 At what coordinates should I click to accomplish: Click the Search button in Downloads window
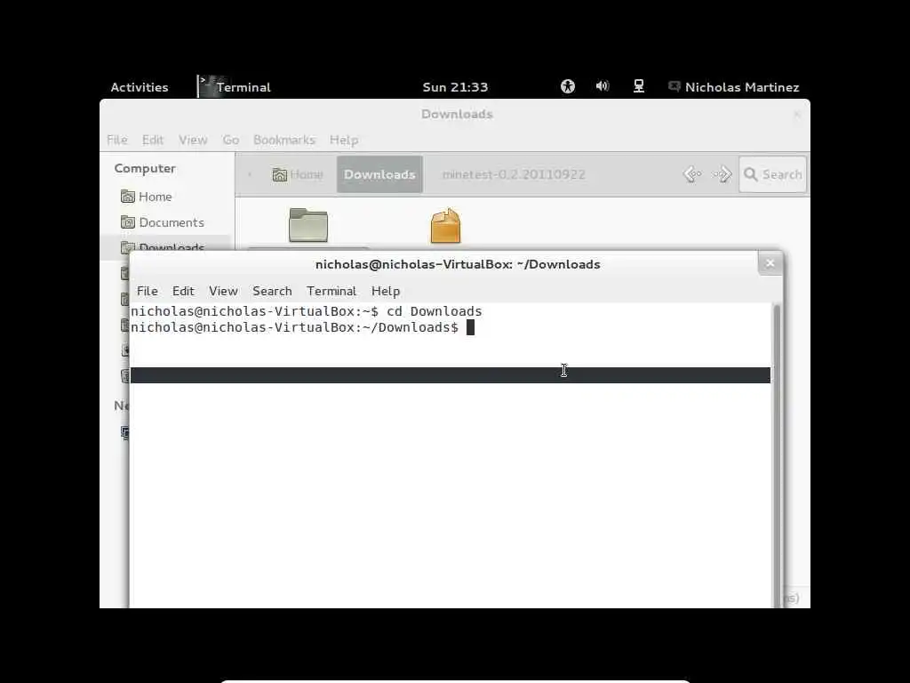tap(772, 174)
